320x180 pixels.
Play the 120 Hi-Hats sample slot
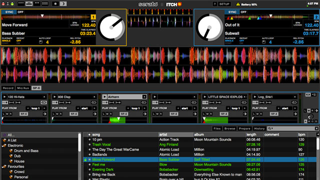(x=4, y=96)
